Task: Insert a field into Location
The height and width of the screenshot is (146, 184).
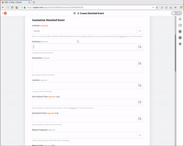Action: click(x=140, y=86)
